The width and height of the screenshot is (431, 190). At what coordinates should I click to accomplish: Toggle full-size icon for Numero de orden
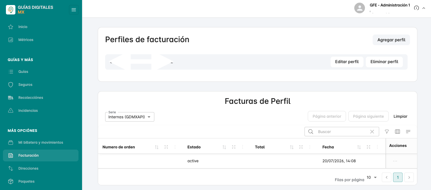pos(166,147)
